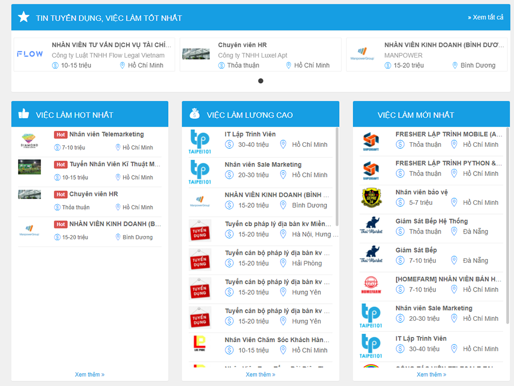Expand 'Xem thêm' under newest jobs

[x=431, y=374]
